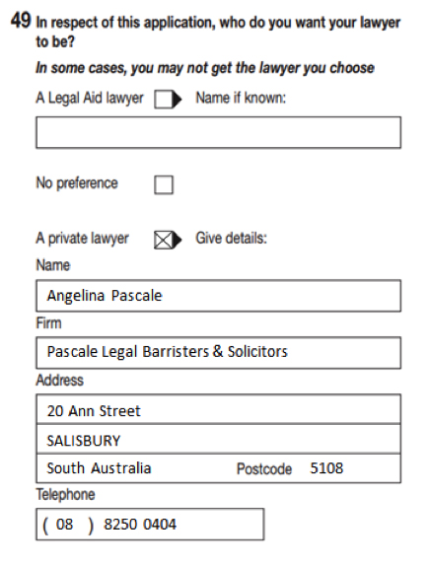
Task: Select the SALISBURY suburb field
Action: [x=218, y=439]
